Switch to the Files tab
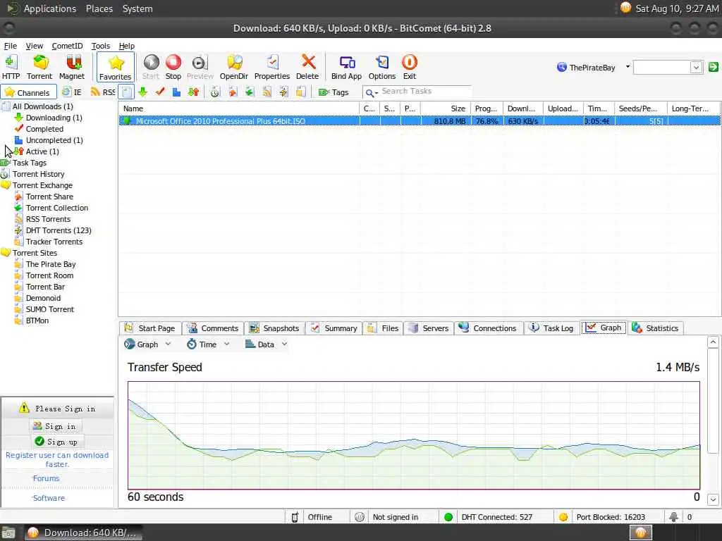Viewport: 722px width, 541px height. (x=384, y=328)
